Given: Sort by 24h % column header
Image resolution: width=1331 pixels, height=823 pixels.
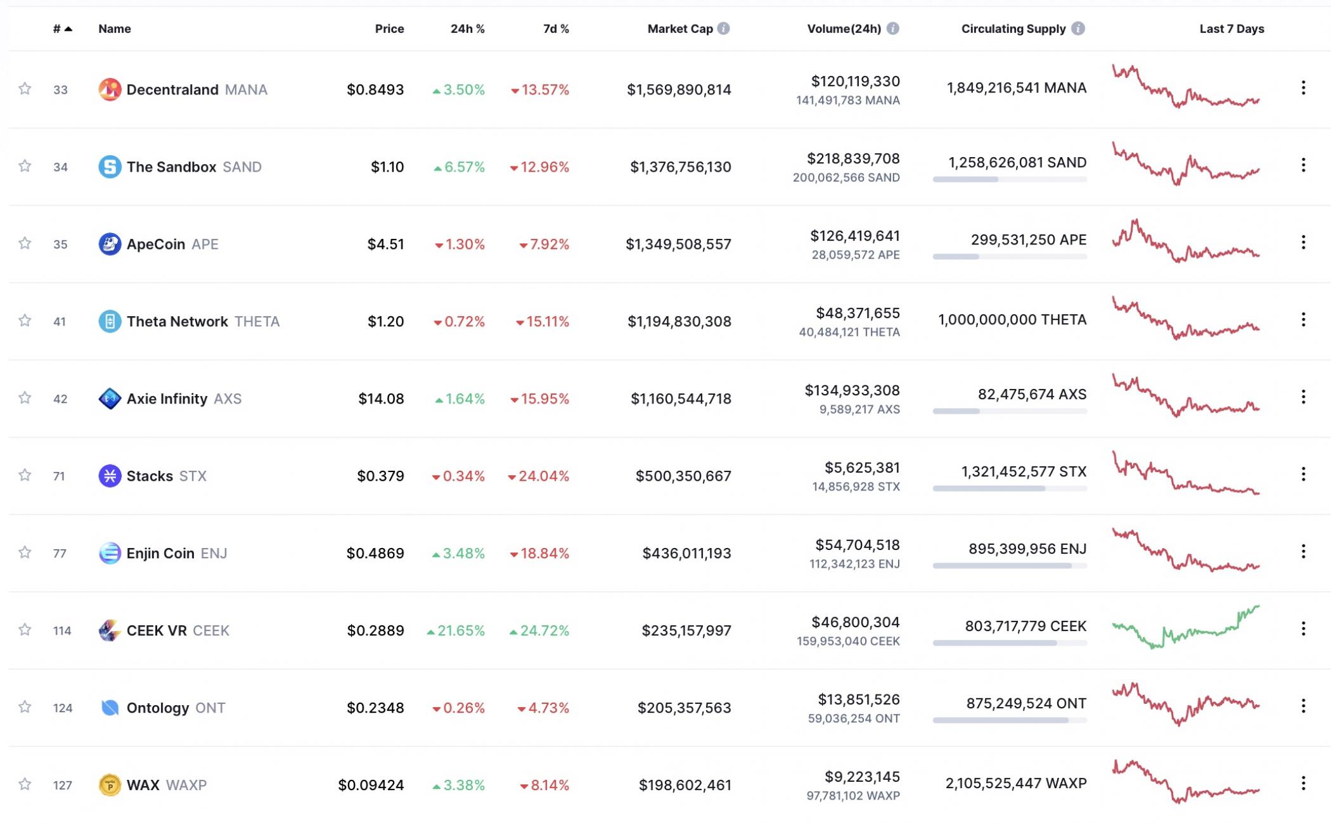Looking at the screenshot, I should pos(468,29).
